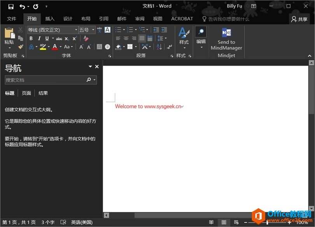This screenshot has height=227, width=315.
Task: Collapse the ribbon with chevron
Action: [x=310, y=56]
